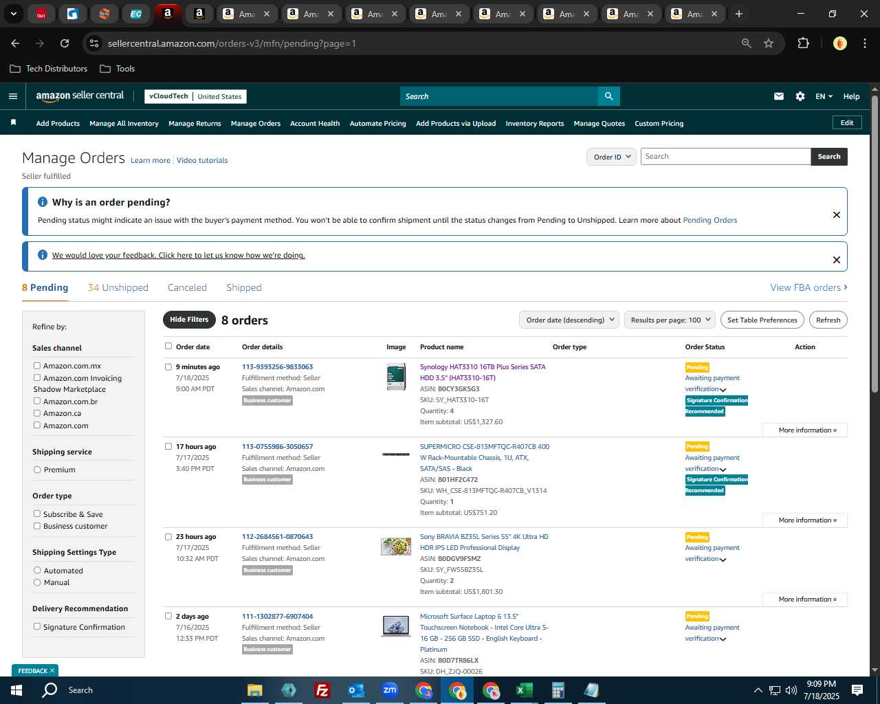Open the Order date (descending) sort dropdown
The width and height of the screenshot is (880, 704).
(569, 320)
